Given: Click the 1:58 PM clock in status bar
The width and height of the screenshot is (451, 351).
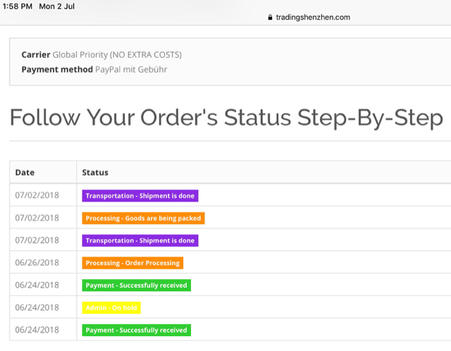Looking at the screenshot, I should click(17, 6).
